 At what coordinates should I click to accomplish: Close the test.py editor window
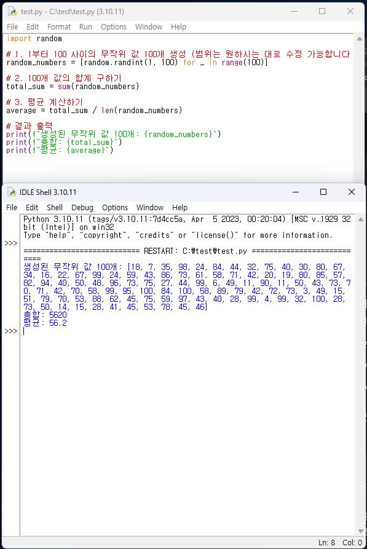tap(350, 11)
